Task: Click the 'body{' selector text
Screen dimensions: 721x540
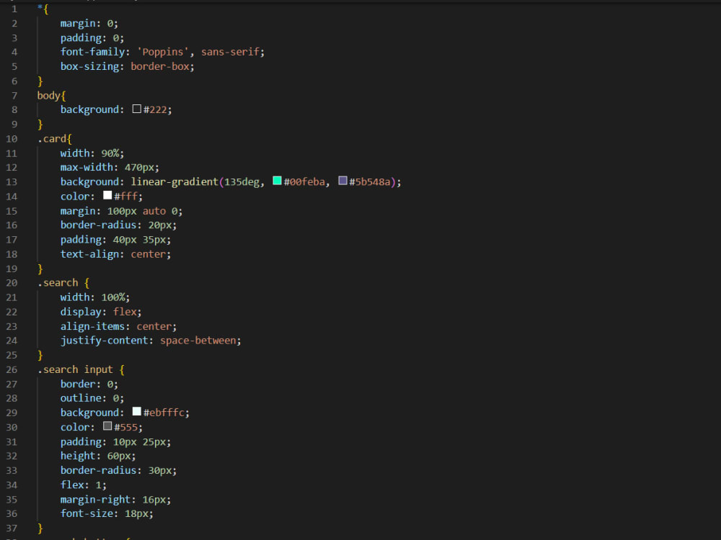Action: point(51,96)
